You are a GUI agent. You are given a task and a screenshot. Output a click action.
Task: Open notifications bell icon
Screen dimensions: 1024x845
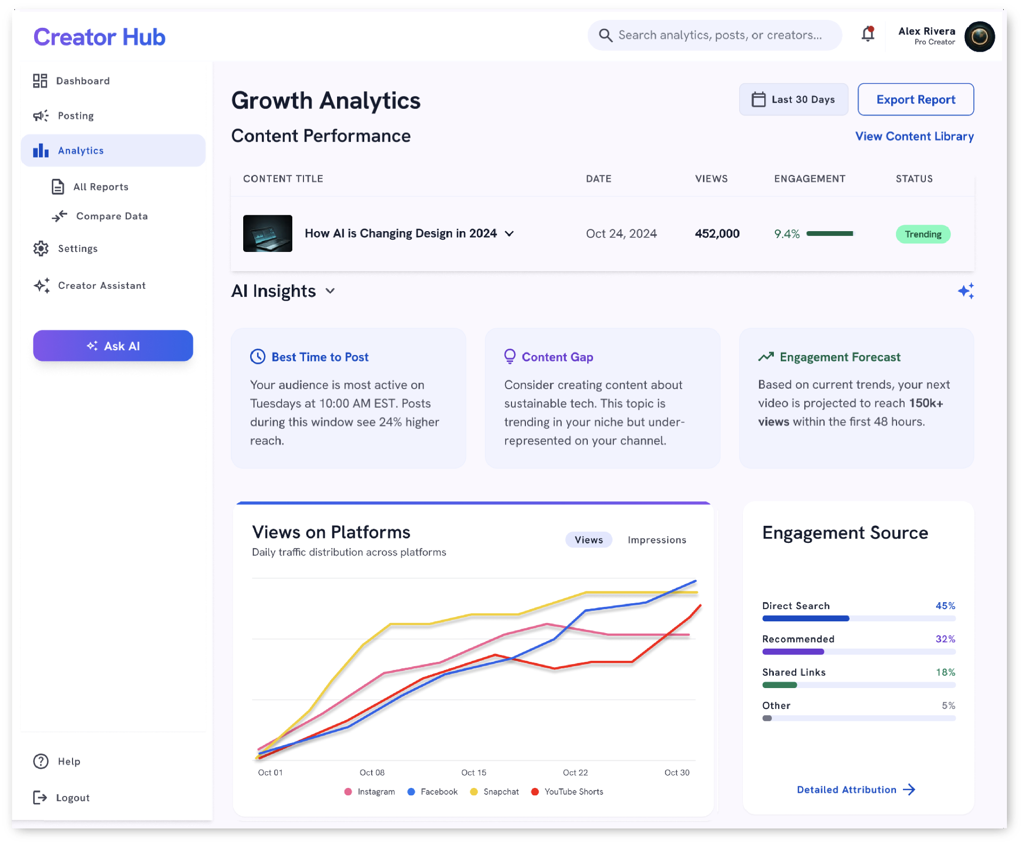coord(868,34)
